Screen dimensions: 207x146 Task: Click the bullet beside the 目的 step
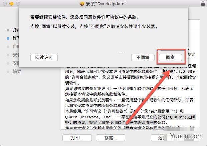click(8, 47)
